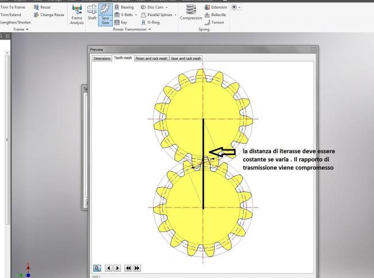
Task: Toggle the zoom magnifier in Preview
Action: point(97,268)
